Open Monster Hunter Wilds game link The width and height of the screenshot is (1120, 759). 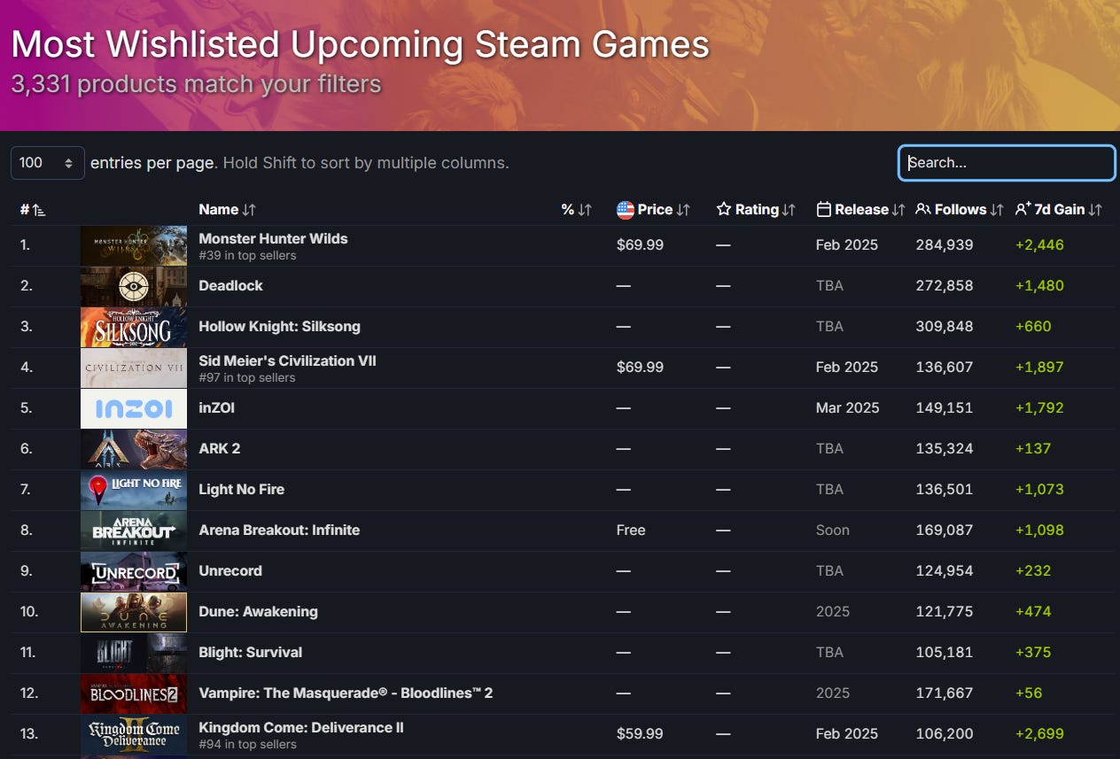click(273, 238)
